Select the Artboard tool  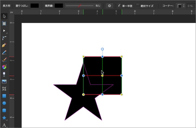point(4,23)
